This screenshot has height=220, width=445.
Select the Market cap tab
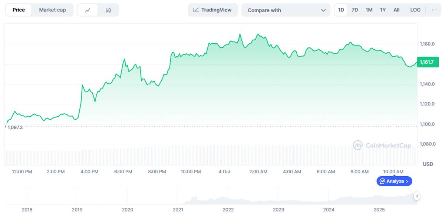point(52,10)
